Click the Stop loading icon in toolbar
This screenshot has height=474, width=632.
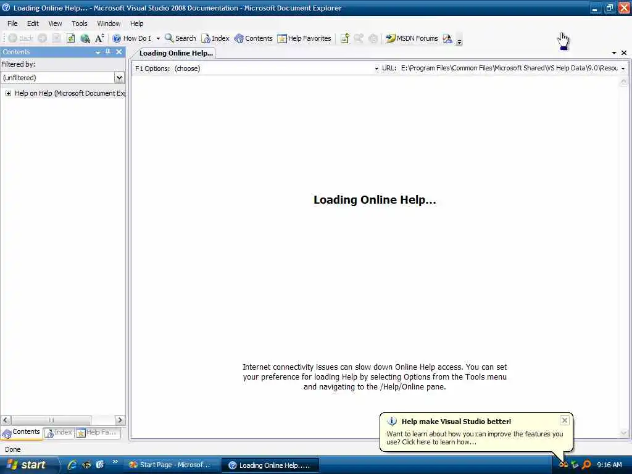pyautogui.click(x=56, y=38)
